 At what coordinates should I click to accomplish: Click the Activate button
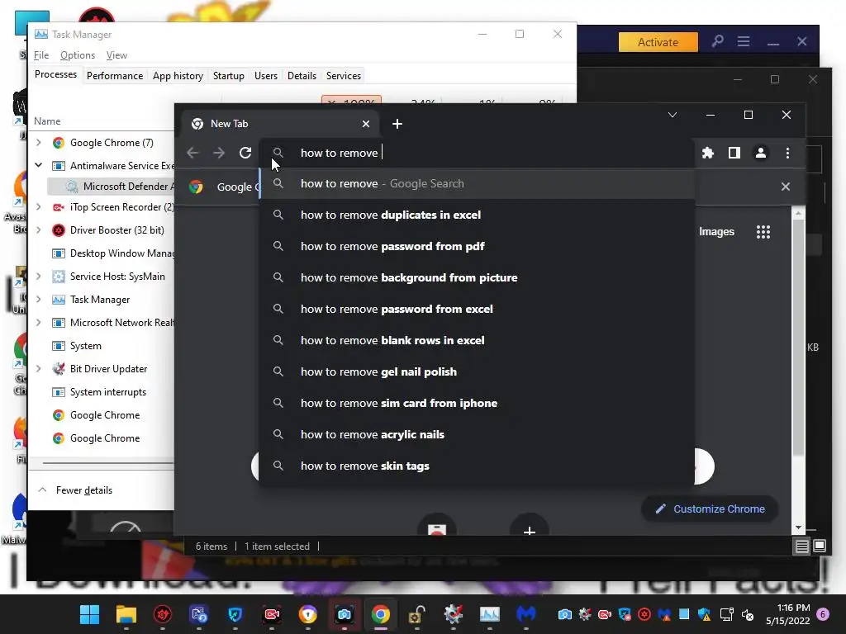click(x=658, y=42)
